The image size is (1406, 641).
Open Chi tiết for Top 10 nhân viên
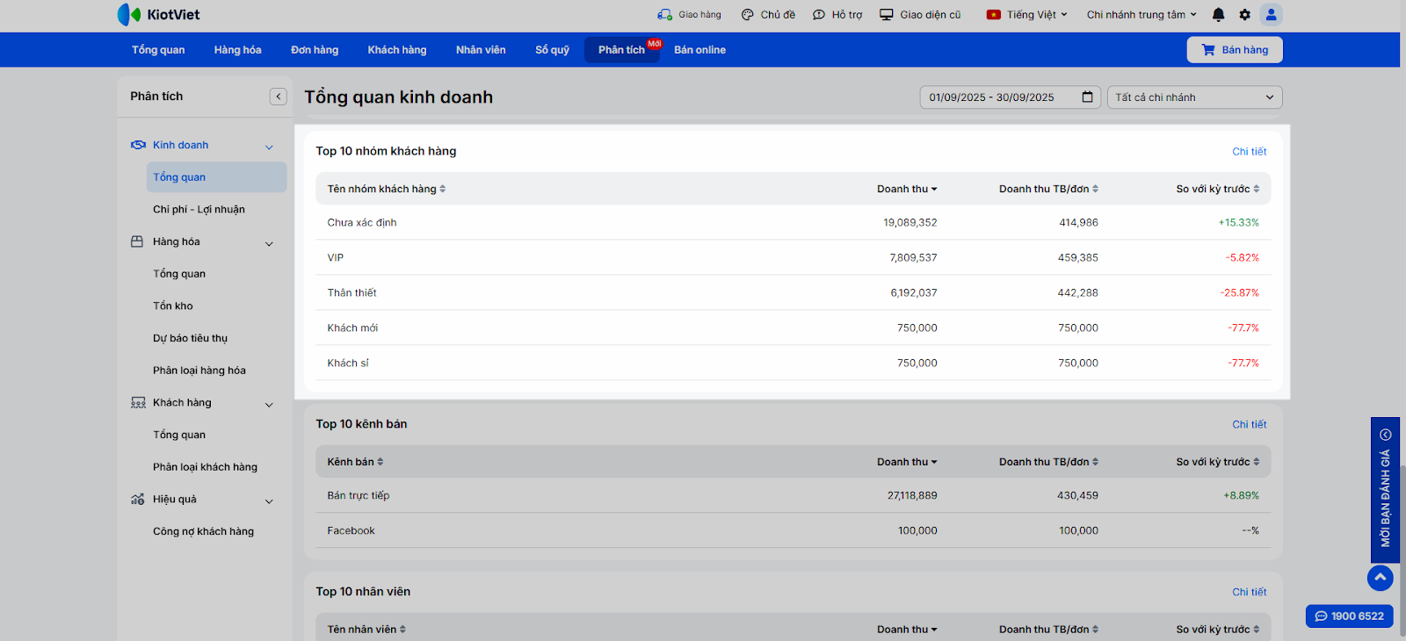pos(1249,593)
